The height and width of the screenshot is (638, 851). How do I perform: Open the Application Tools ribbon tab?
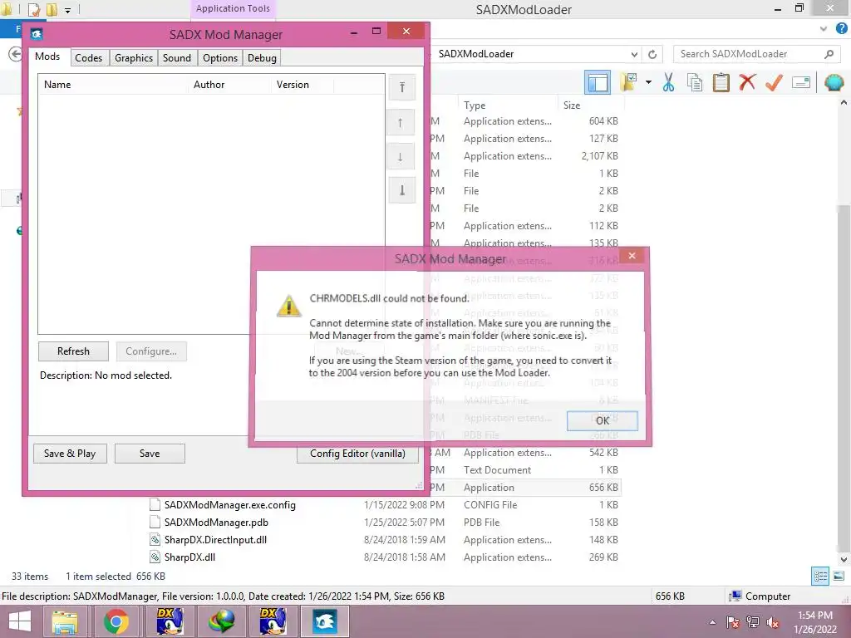coord(233,8)
